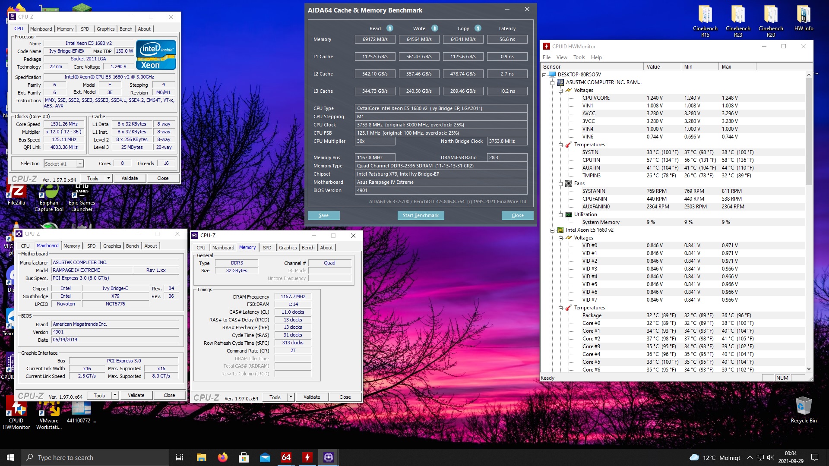Launch the HW Info desktop icon
The width and height of the screenshot is (829, 466).
tap(804, 18)
